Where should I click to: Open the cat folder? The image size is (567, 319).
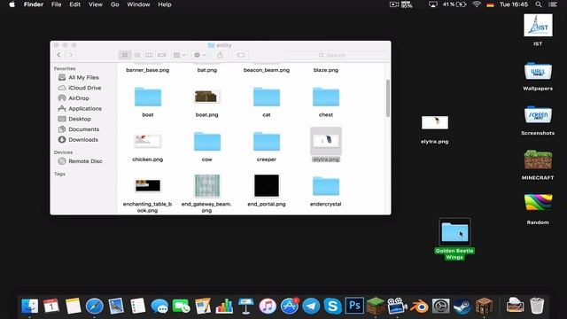point(267,97)
